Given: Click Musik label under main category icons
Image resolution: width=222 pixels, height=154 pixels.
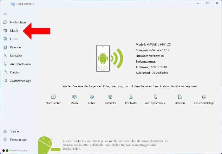Looking at the screenshot, I should (74, 103).
